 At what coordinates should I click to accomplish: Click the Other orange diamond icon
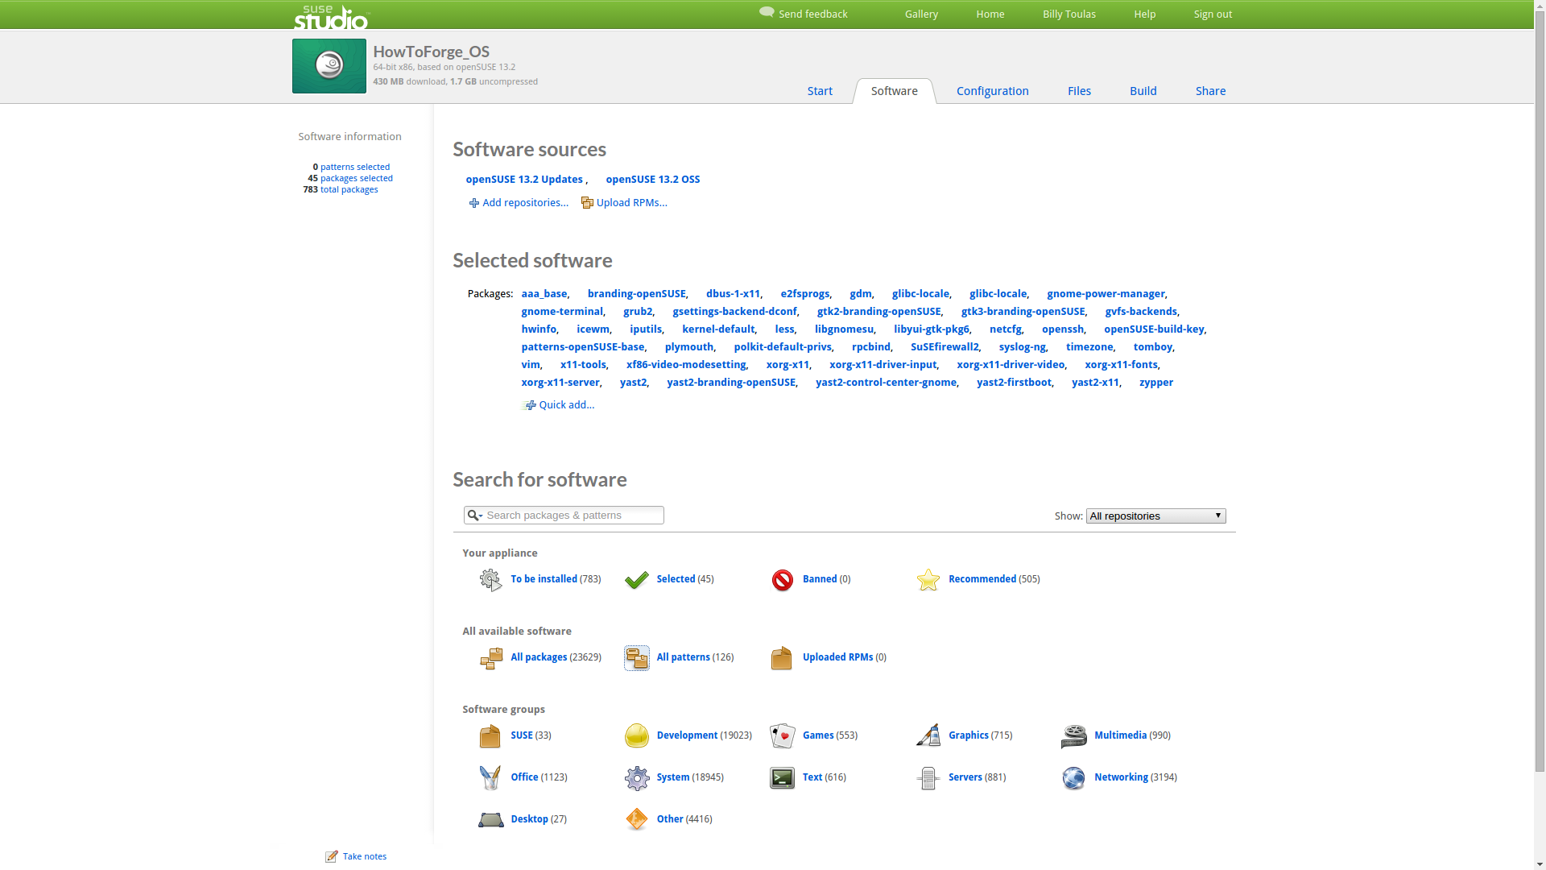tap(636, 820)
